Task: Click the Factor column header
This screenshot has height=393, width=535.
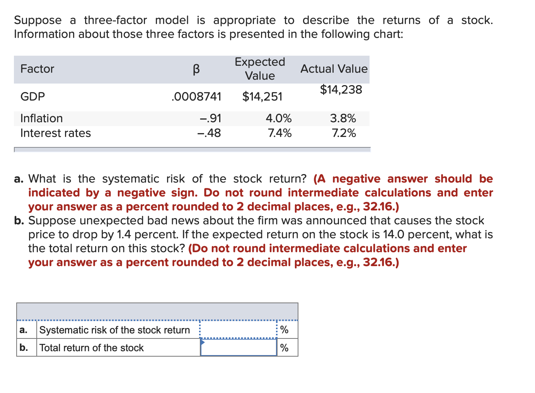Action: [37, 69]
